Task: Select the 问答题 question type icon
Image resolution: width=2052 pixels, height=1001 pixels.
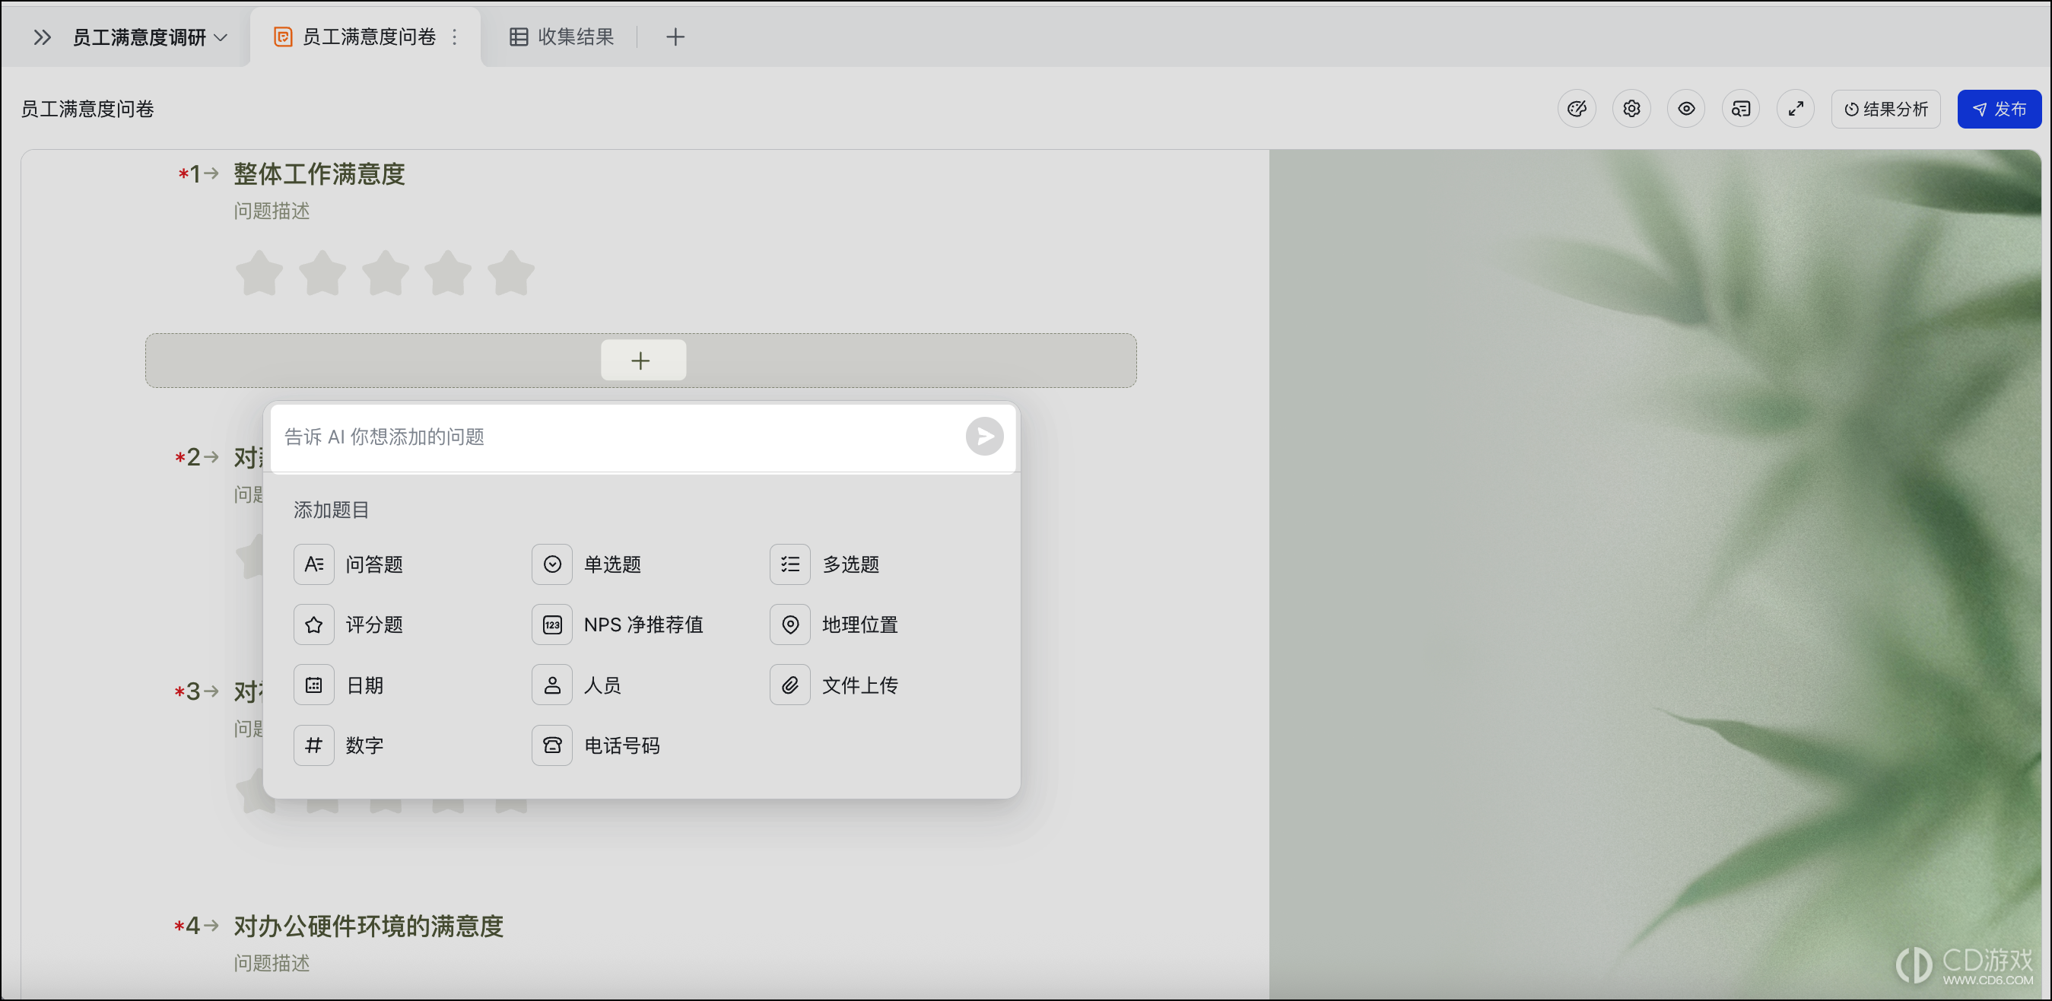Action: (x=314, y=564)
